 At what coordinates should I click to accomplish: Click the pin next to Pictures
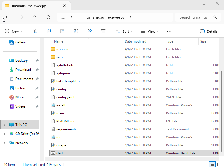click(37, 88)
